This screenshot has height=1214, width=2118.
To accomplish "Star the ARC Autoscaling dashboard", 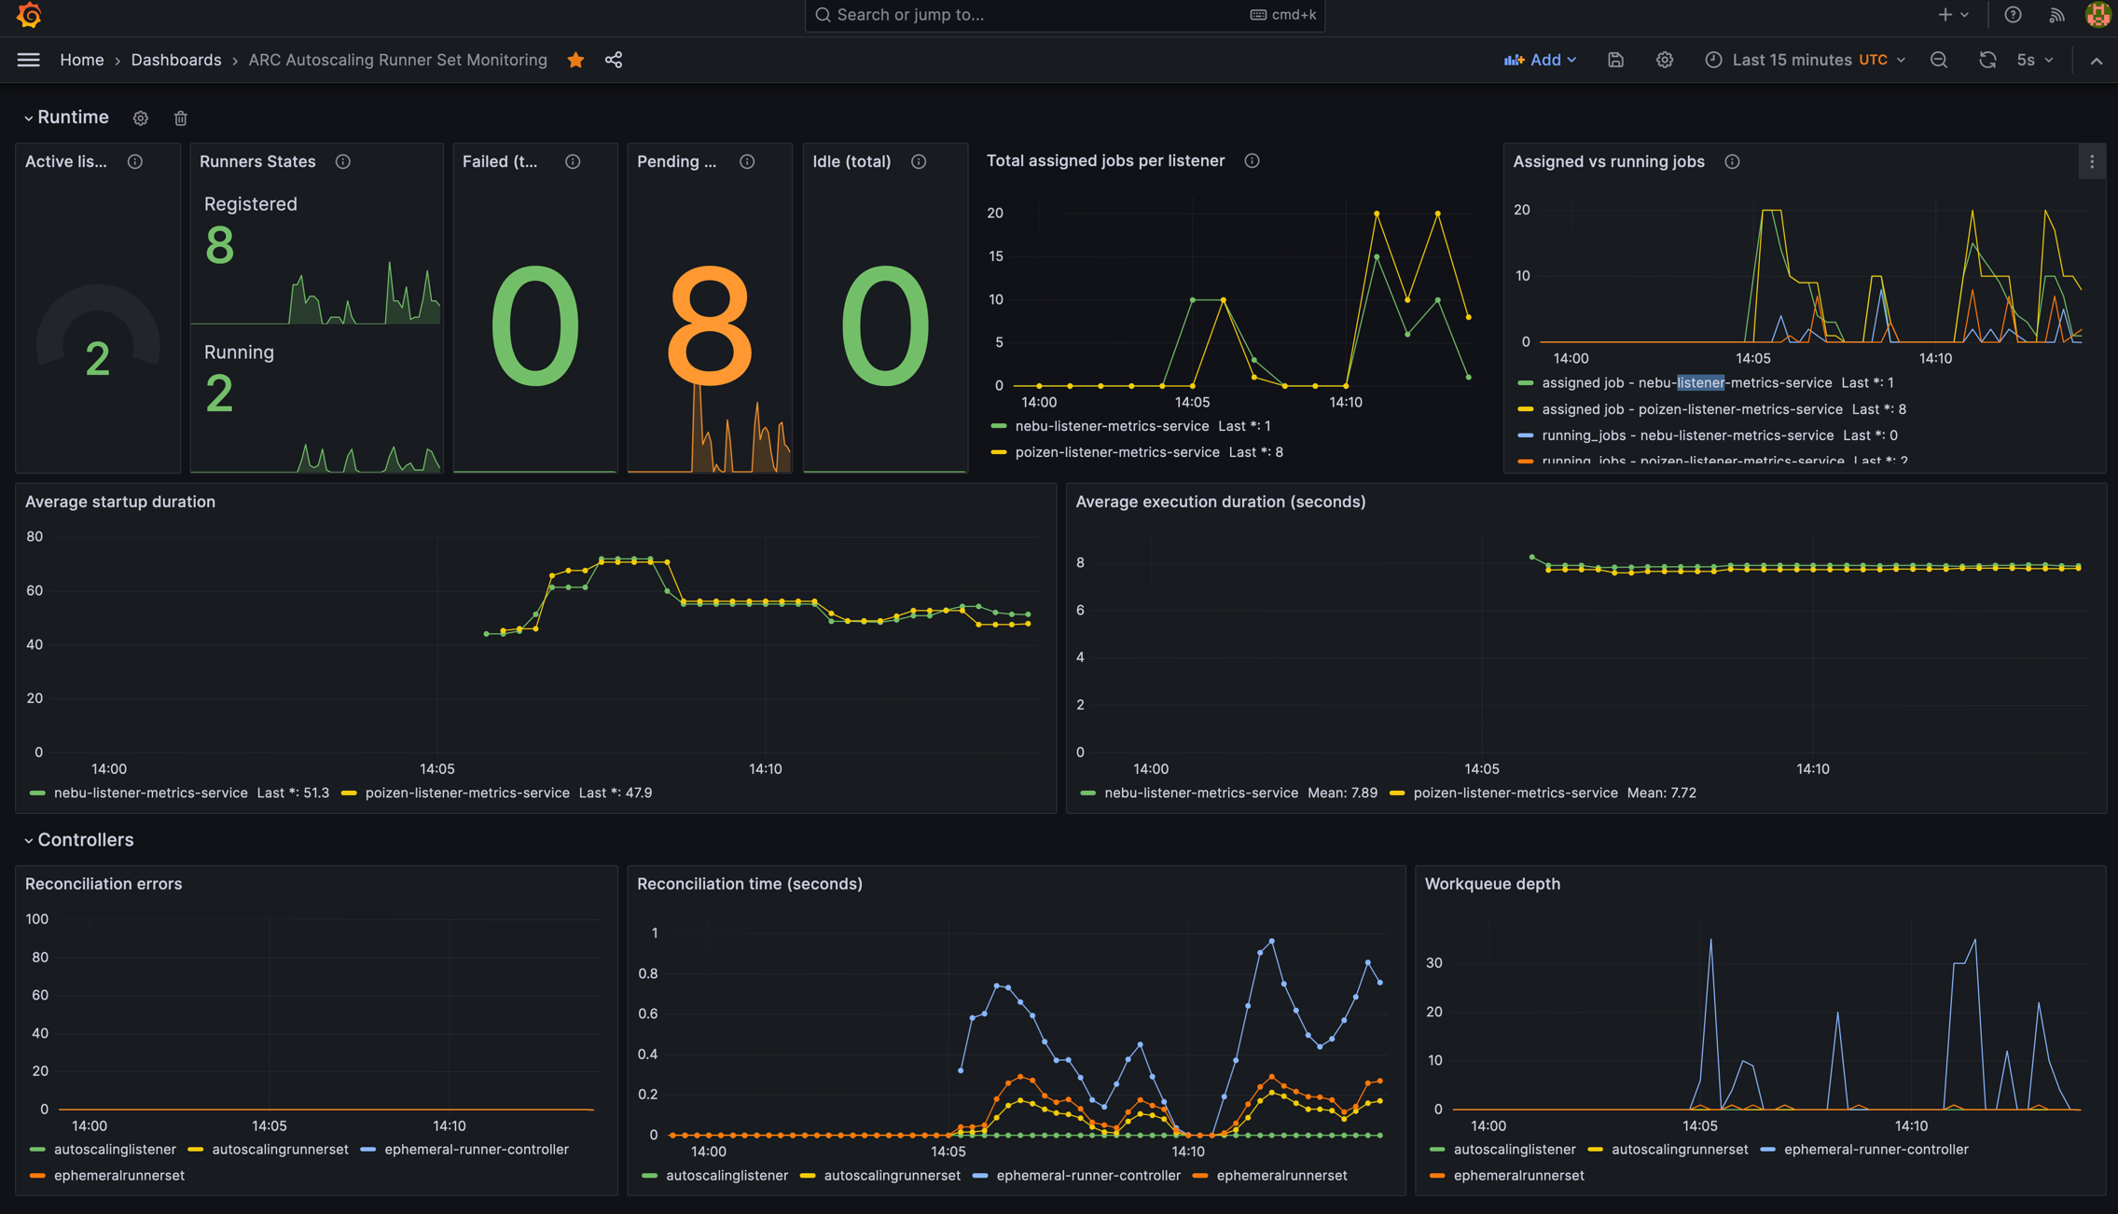I will (x=575, y=60).
